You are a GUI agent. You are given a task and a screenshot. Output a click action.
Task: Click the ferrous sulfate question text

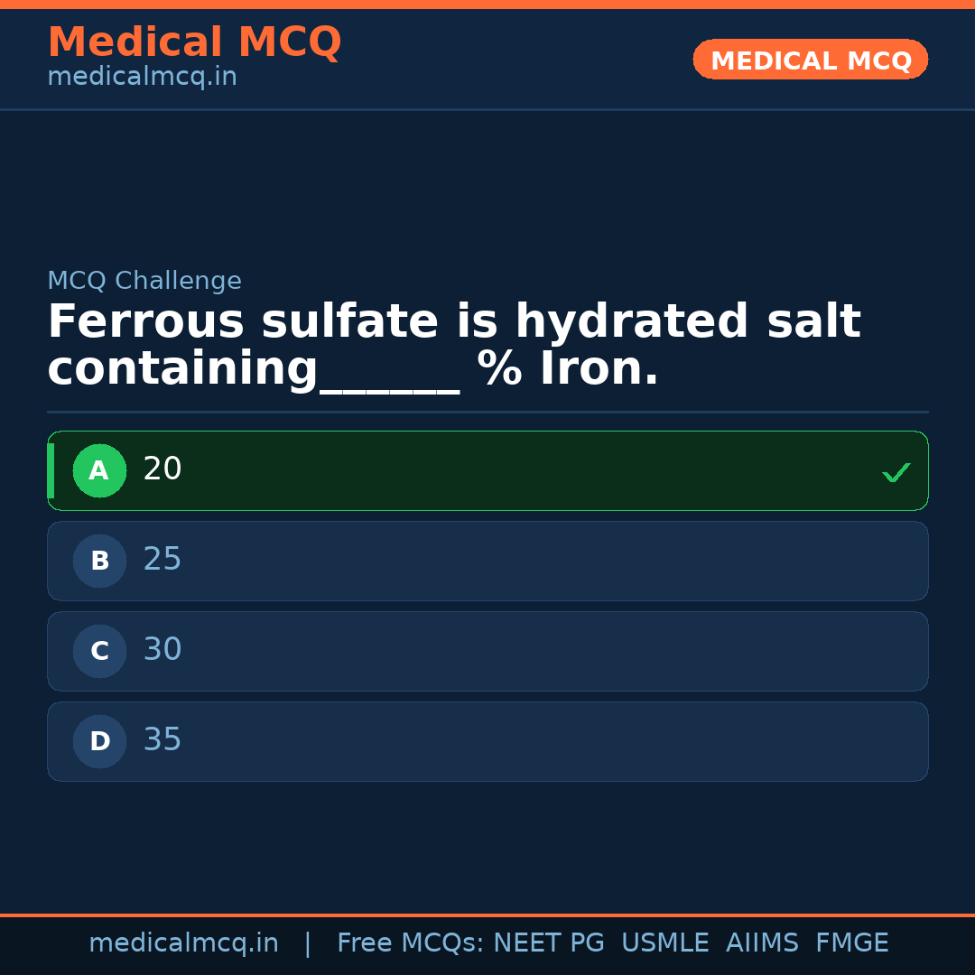pos(453,346)
